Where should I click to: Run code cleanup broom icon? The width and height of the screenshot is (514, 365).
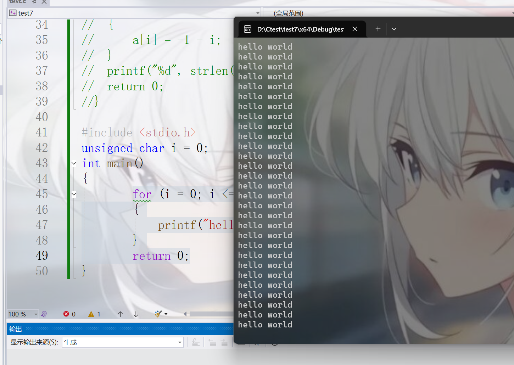[x=158, y=314]
